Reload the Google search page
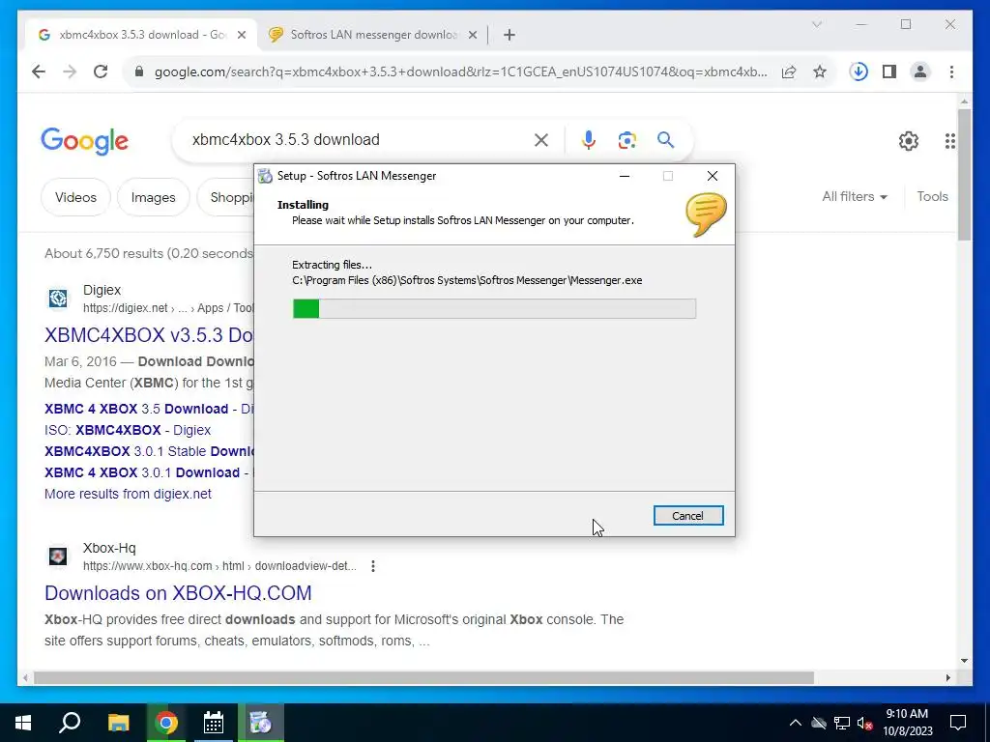Screen dimensions: 990x742 [x=101, y=71]
